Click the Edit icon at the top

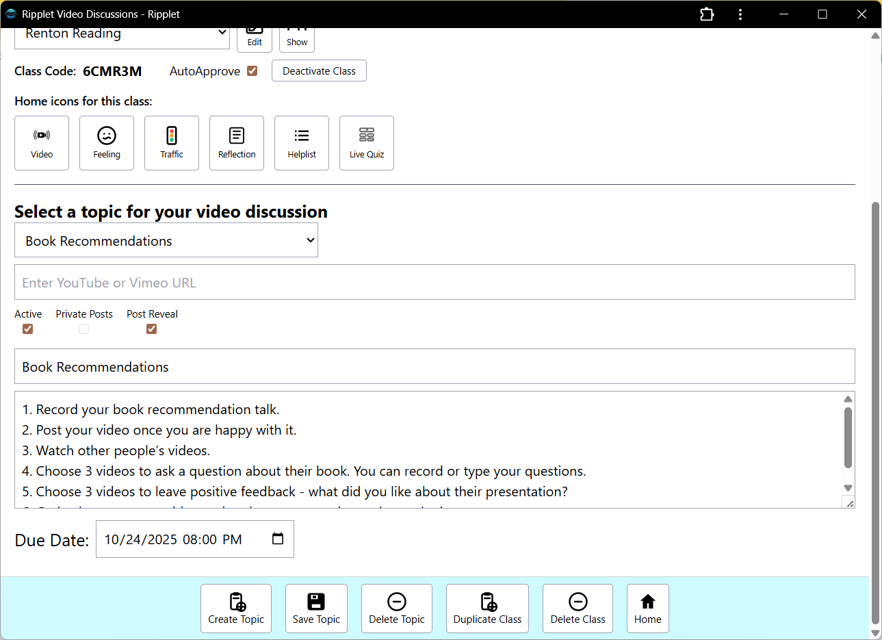click(x=254, y=32)
